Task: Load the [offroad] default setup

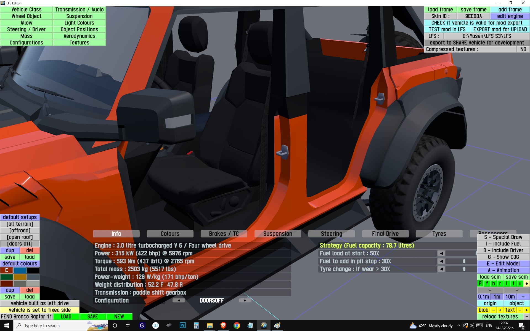Action: [20, 231]
